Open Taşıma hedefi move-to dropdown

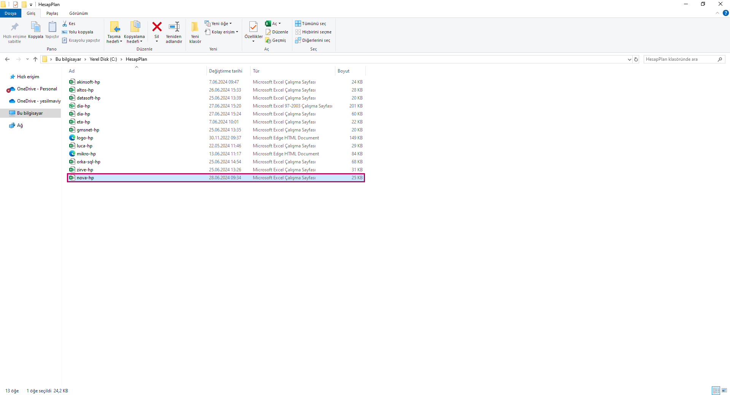tap(114, 33)
